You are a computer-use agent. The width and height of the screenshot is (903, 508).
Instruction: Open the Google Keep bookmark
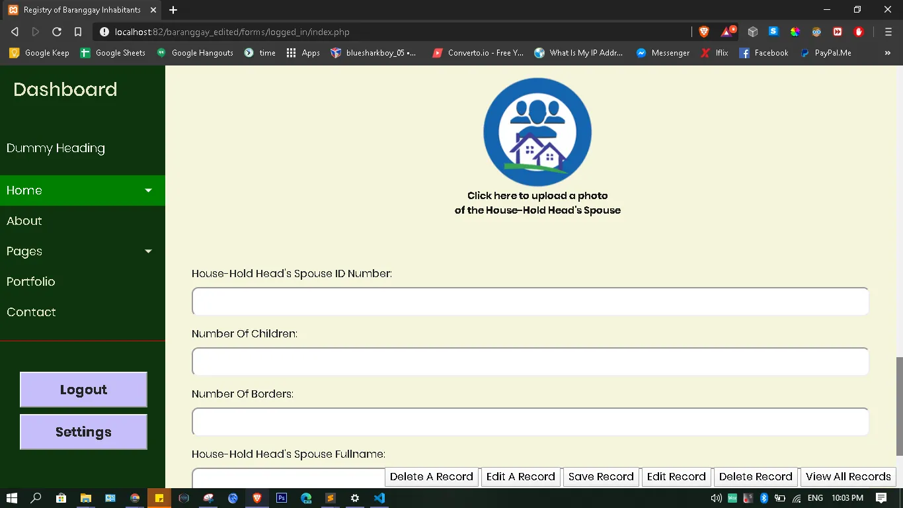(39, 53)
